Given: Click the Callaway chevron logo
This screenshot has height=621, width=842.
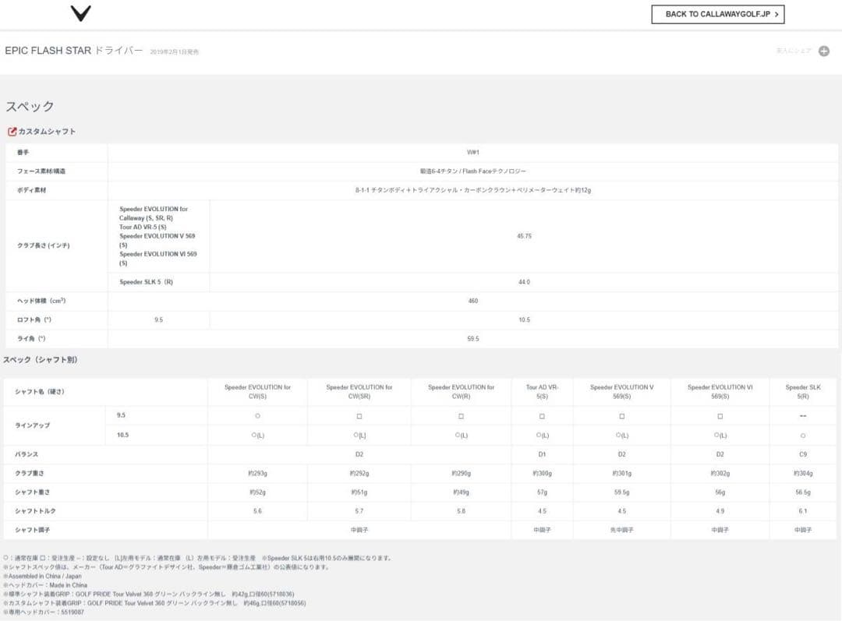Looking at the screenshot, I should (x=80, y=13).
